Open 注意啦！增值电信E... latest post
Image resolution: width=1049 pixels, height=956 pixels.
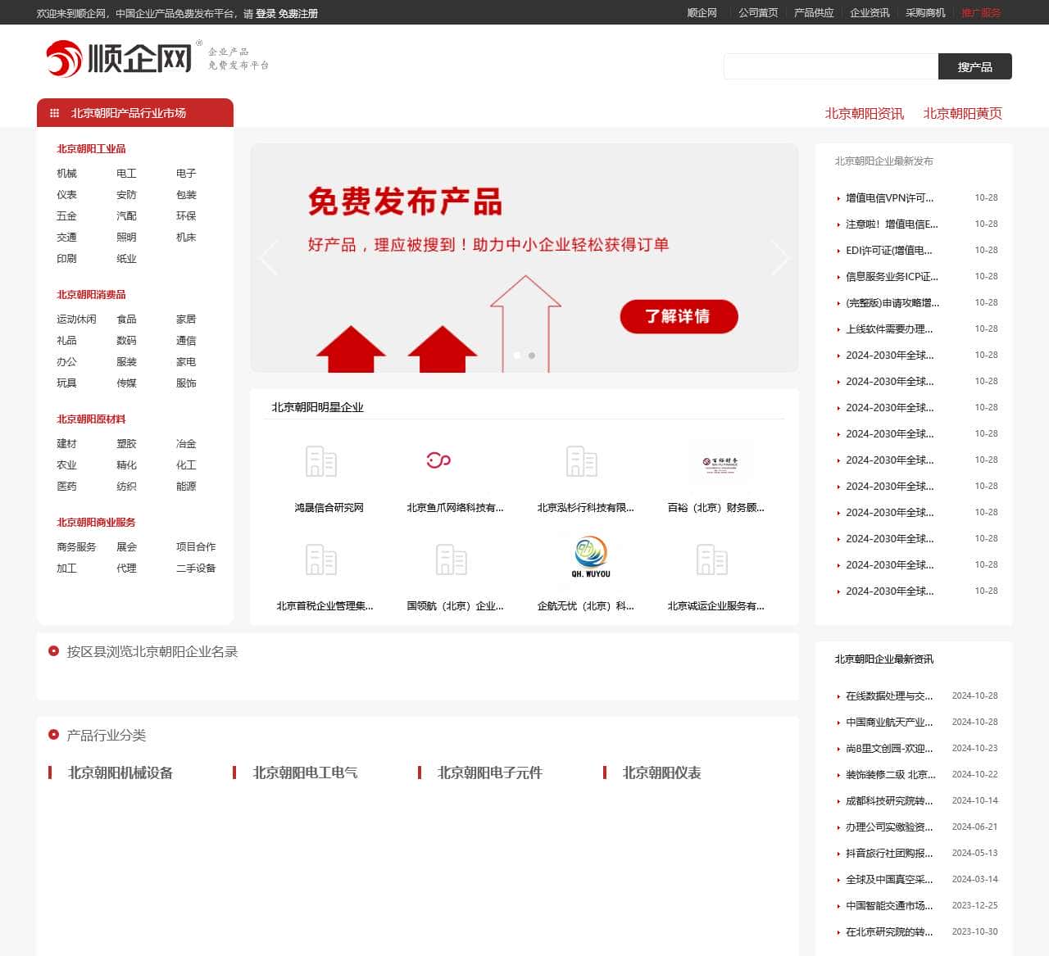point(892,224)
